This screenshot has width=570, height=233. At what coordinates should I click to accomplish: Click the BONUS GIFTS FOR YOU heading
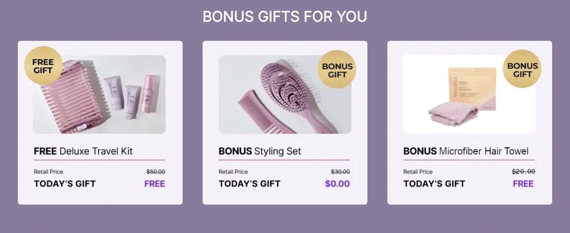click(x=285, y=16)
